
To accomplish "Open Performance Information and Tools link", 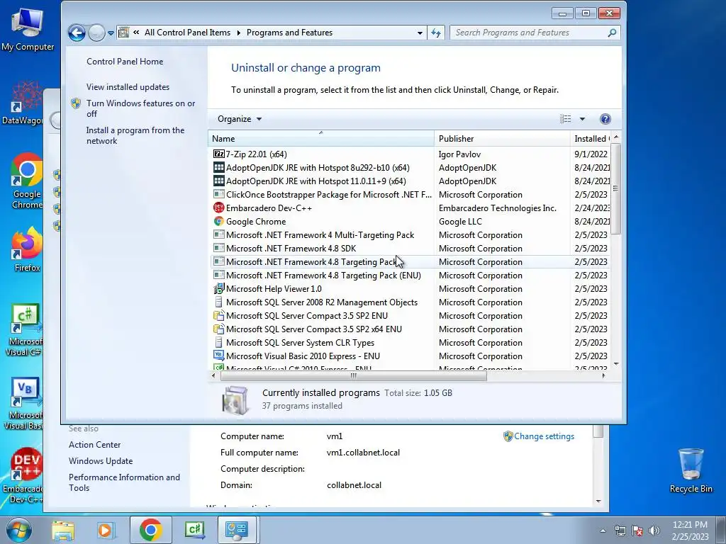I will (124, 482).
